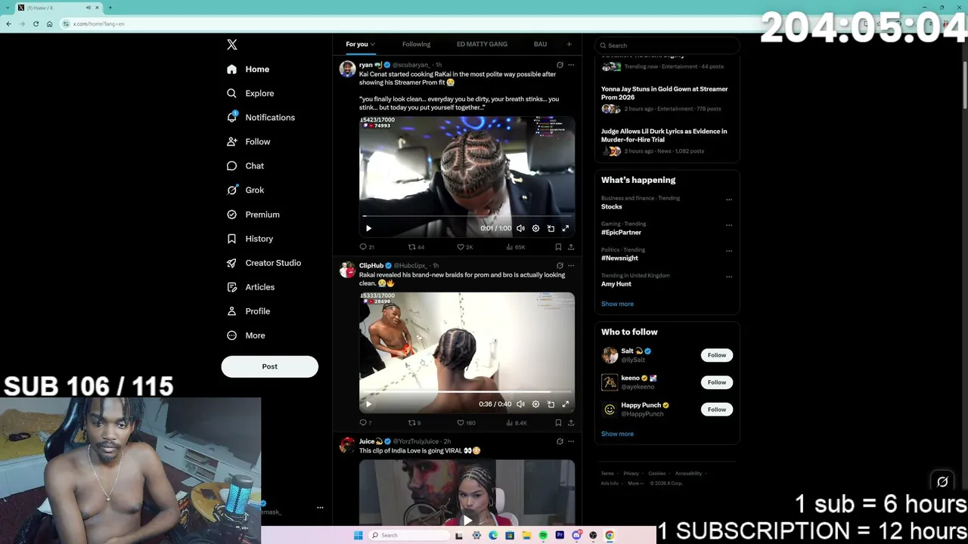Open Discord from the taskbar
This screenshot has width=968, height=544.
tap(576, 536)
